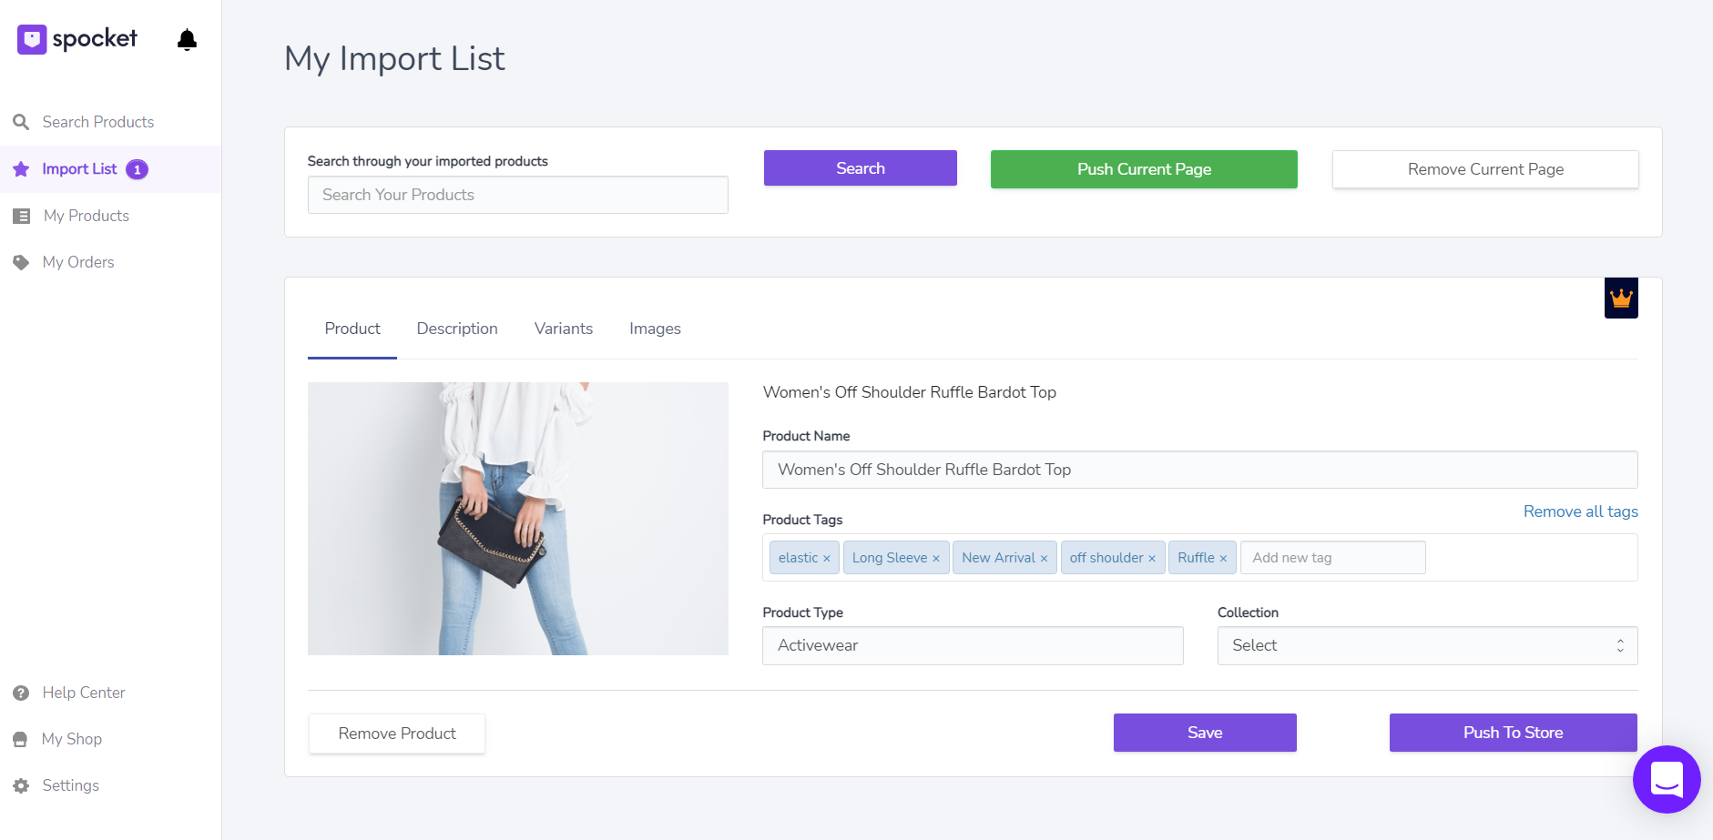Image resolution: width=1713 pixels, height=840 pixels.
Task: Open the chat support bubble
Action: (x=1667, y=779)
